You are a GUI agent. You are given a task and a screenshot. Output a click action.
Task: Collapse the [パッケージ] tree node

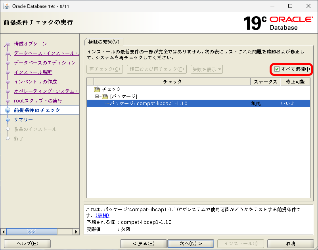tap(97, 96)
